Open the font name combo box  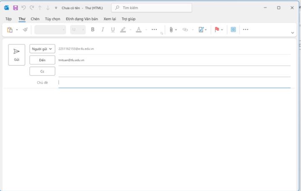[x=50, y=30]
